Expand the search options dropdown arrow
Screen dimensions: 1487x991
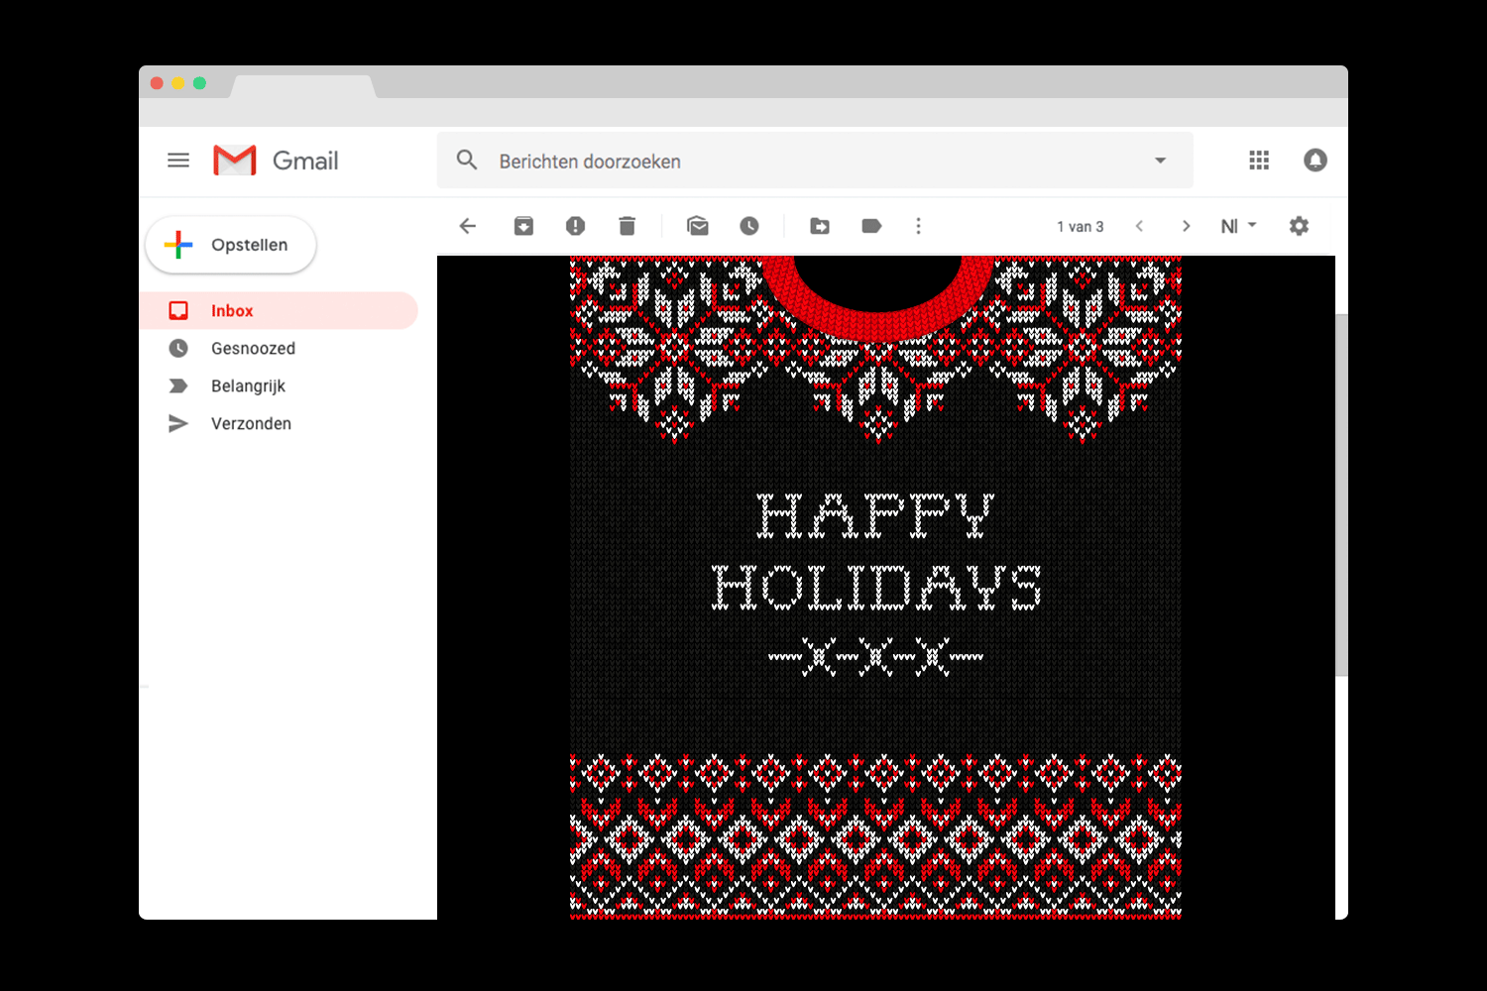(x=1160, y=161)
